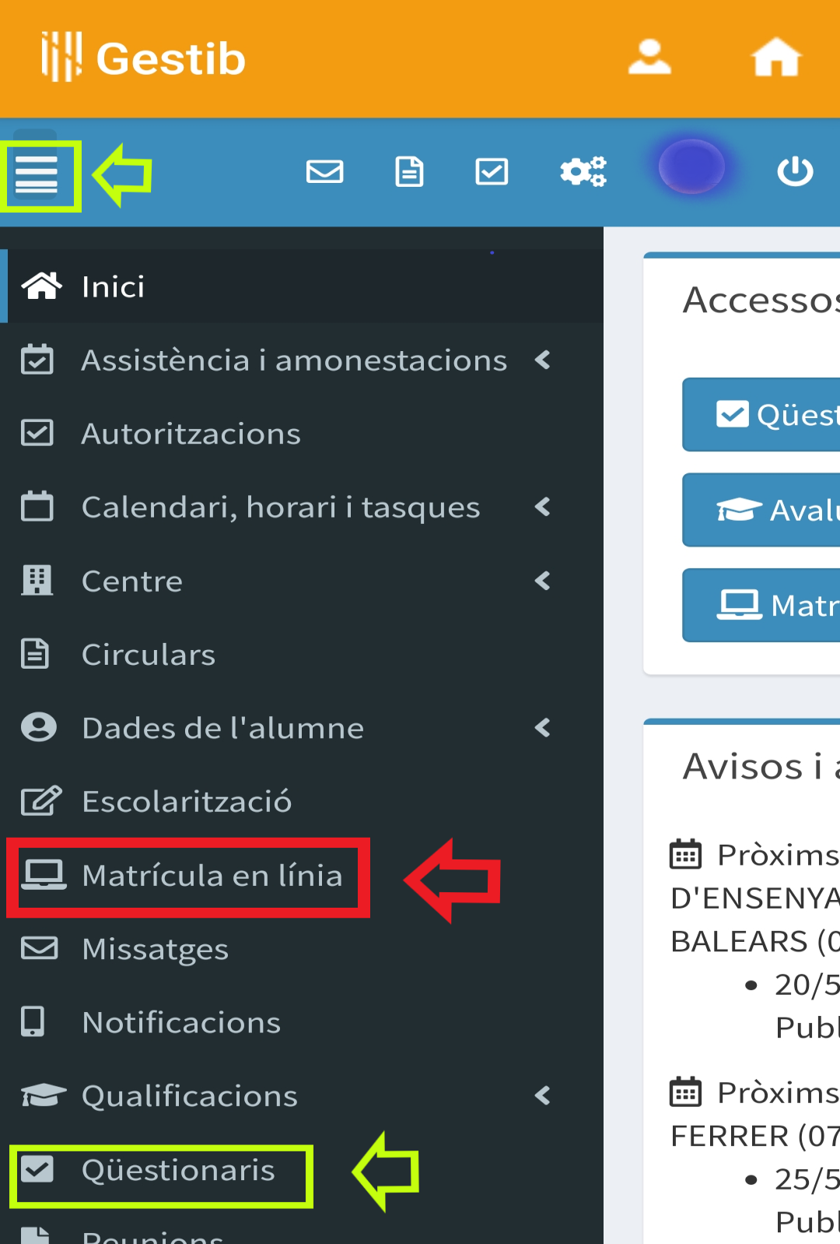Open the user profile icon in header
Screen dimensions: 840x1244
click(649, 58)
